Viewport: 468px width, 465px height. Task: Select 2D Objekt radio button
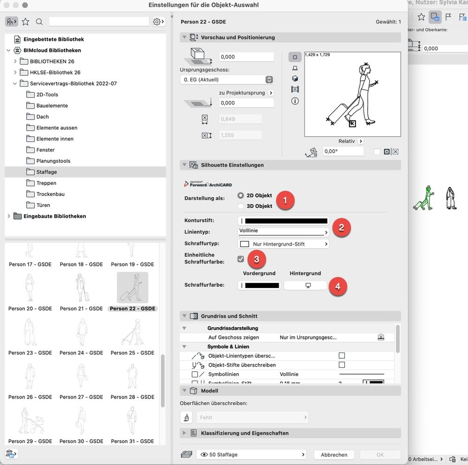point(241,195)
